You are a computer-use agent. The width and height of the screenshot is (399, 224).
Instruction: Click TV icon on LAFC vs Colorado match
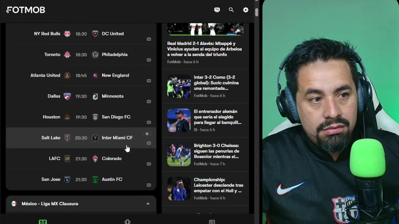[x=149, y=164]
